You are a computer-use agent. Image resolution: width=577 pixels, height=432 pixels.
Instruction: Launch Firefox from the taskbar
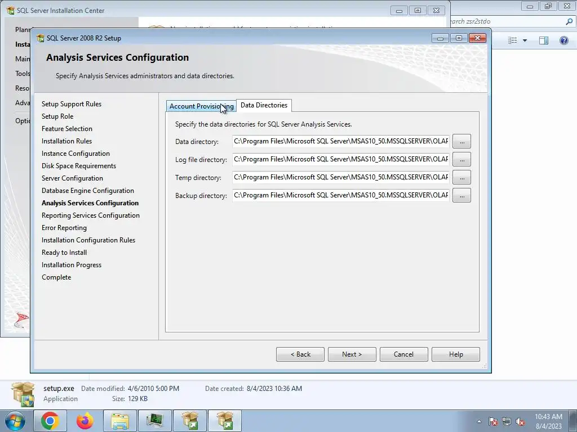tap(85, 421)
